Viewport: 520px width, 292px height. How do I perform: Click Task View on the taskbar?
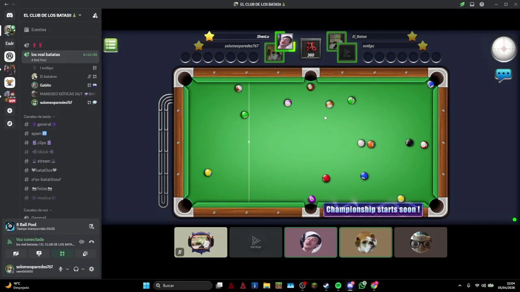[x=219, y=286]
